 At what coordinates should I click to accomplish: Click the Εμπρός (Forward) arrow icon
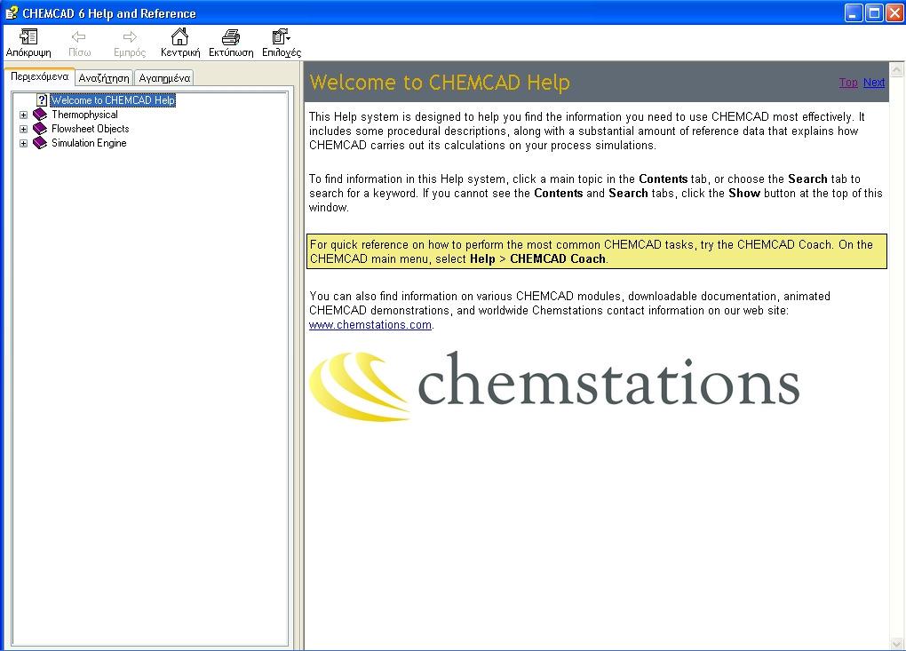pyautogui.click(x=130, y=37)
